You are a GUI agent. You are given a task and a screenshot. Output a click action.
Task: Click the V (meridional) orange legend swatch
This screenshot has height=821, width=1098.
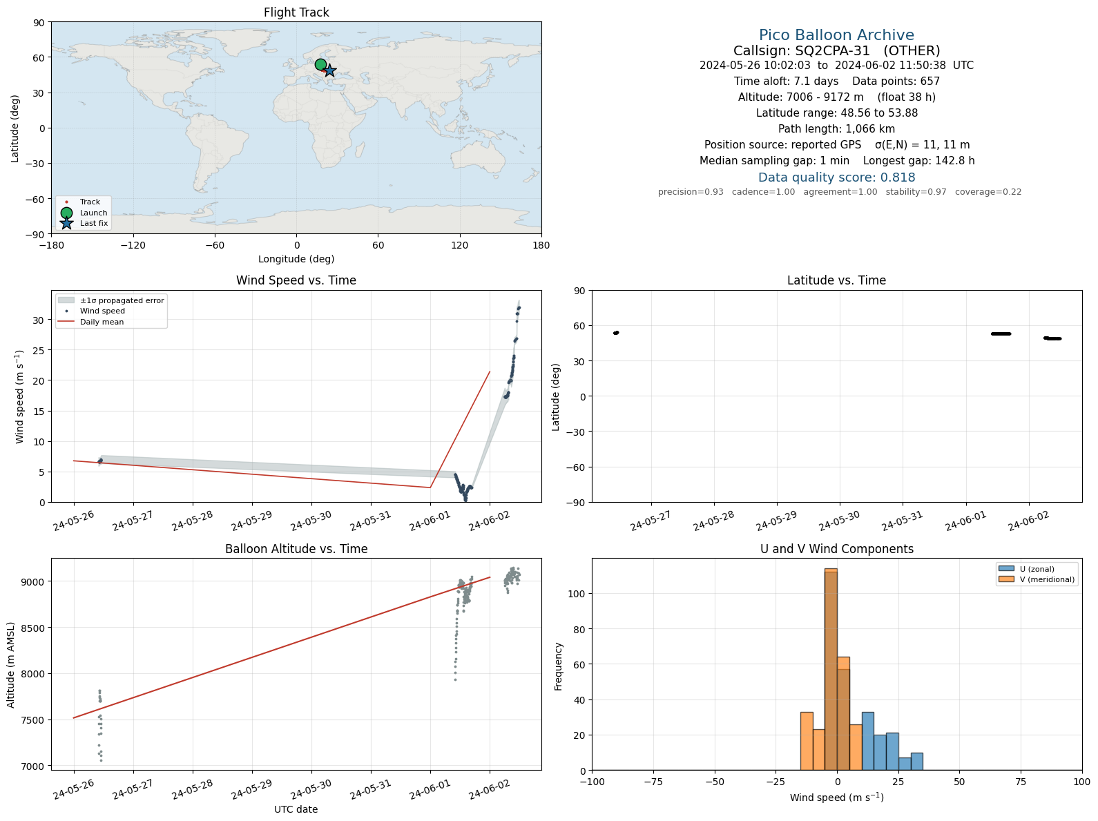click(1006, 579)
